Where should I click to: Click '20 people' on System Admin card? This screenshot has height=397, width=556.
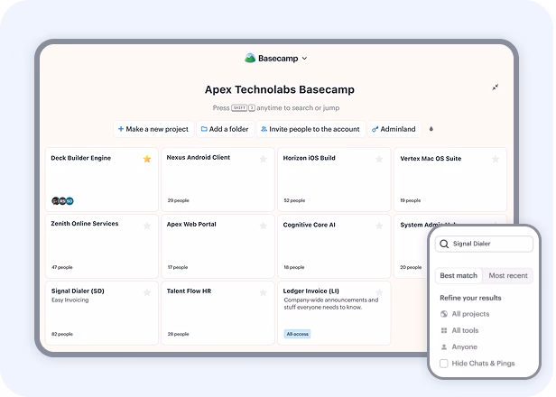[x=411, y=267]
